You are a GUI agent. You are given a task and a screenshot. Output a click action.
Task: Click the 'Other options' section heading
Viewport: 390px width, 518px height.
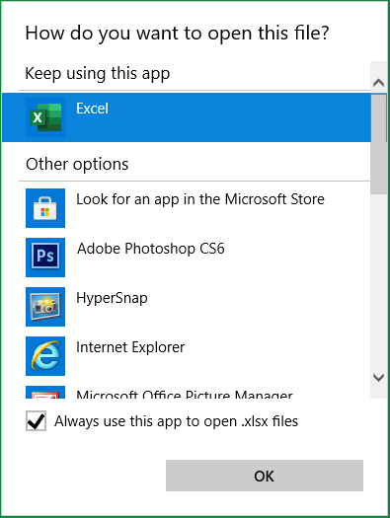click(77, 164)
